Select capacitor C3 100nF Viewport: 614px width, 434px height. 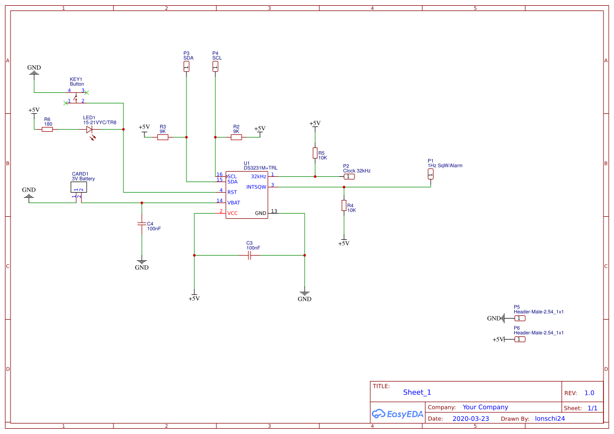click(x=249, y=255)
